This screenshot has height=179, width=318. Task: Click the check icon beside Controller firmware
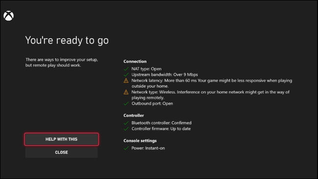pos(126,129)
